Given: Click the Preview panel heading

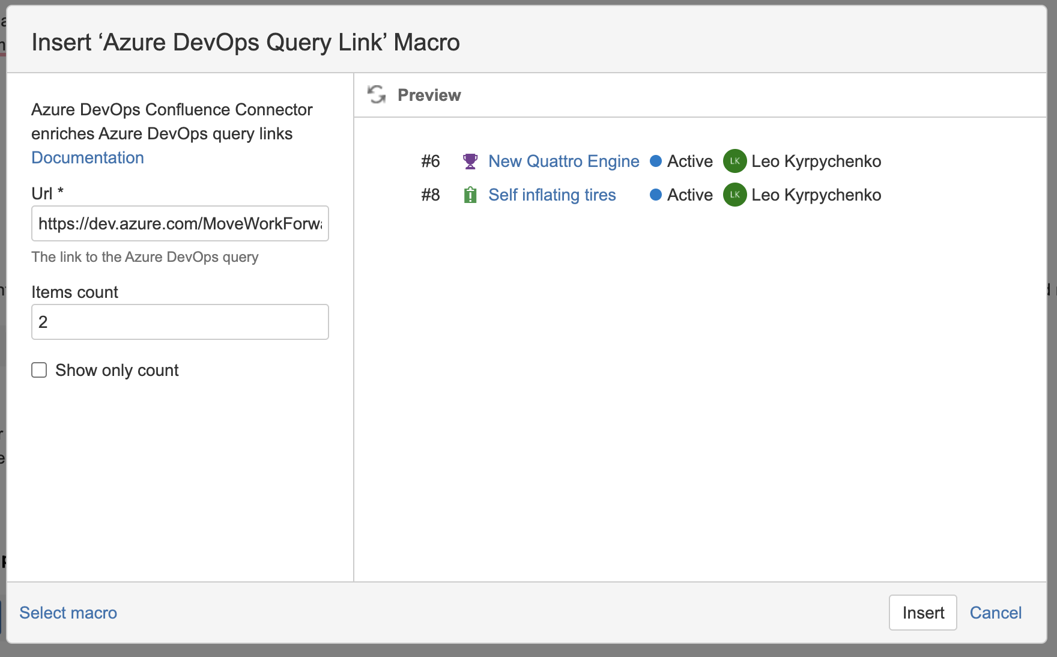Looking at the screenshot, I should (x=429, y=95).
